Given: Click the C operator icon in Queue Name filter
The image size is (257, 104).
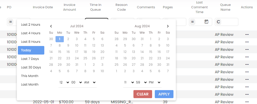Looking at the screenshot, I should [218, 22].
